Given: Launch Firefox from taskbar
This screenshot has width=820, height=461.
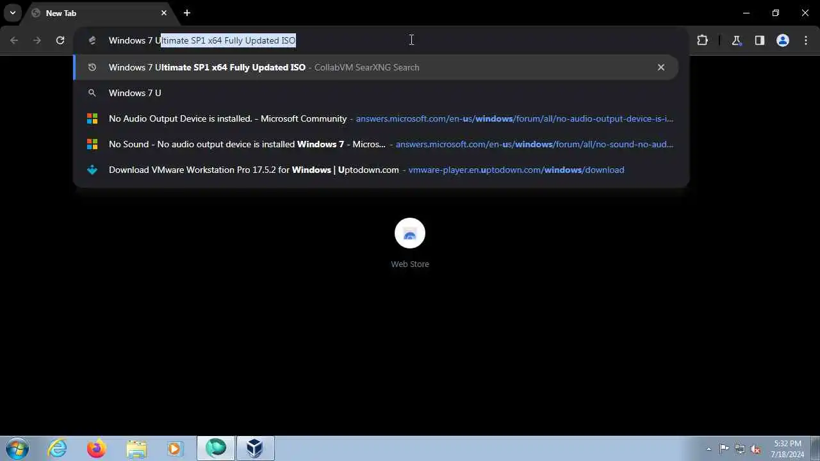Looking at the screenshot, I should [97, 449].
